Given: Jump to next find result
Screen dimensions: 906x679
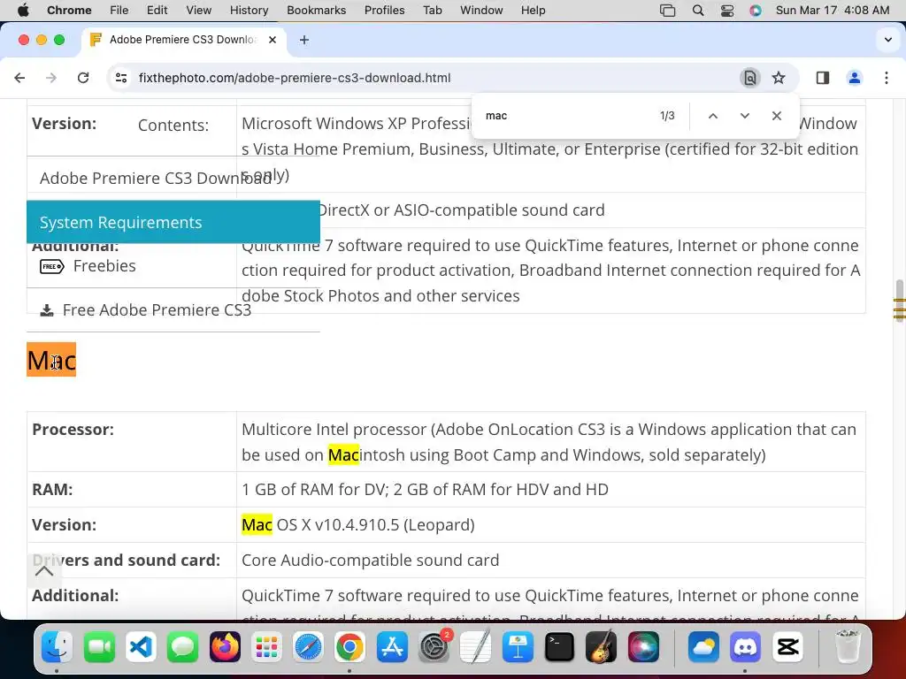Looking at the screenshot, I should [745, 116].
